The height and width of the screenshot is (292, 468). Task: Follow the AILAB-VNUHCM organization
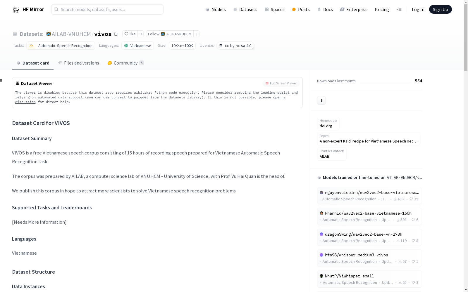pos(170,34)
